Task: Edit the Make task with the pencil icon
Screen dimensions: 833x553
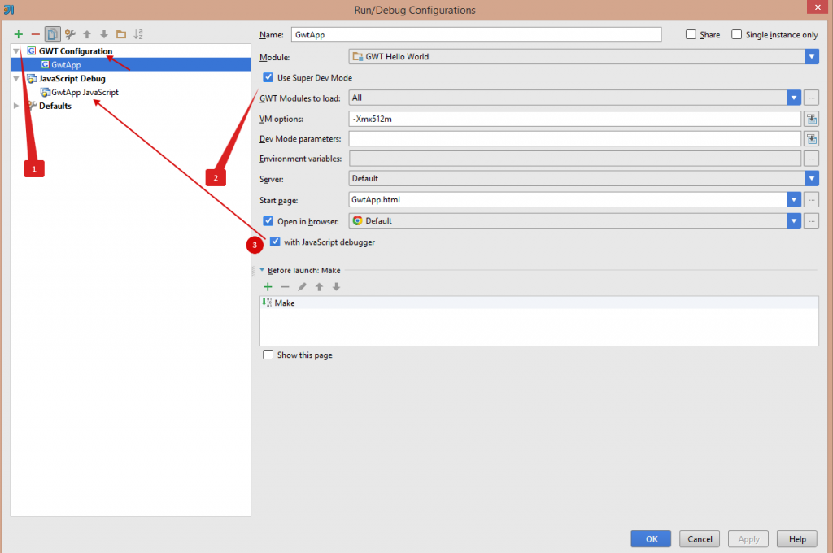Action: click(x=301, y=286)
